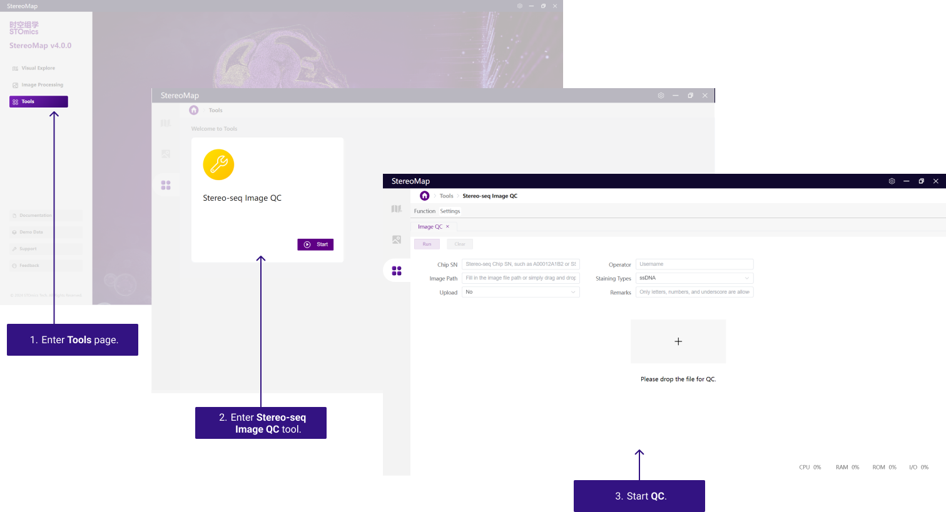Click the plus drop area to add a QC file
Viewport: 946px width, 512px height.
point(678,341)
